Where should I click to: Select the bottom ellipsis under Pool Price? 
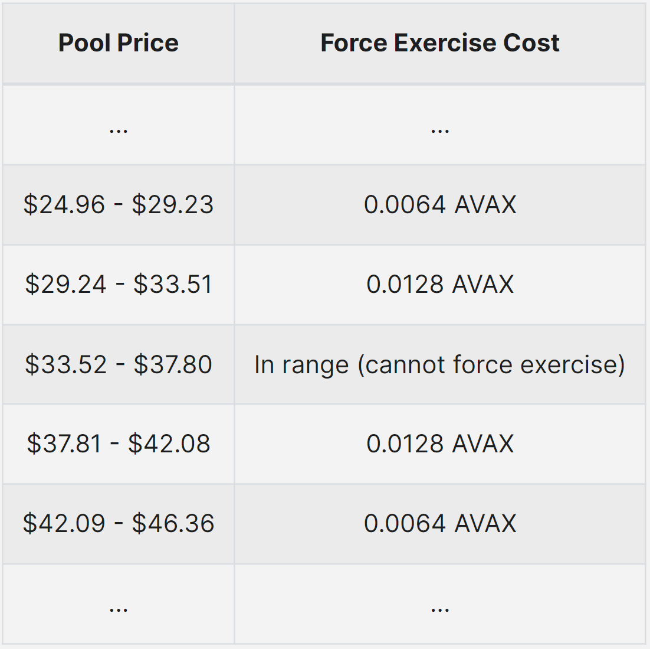pos(118,608)
